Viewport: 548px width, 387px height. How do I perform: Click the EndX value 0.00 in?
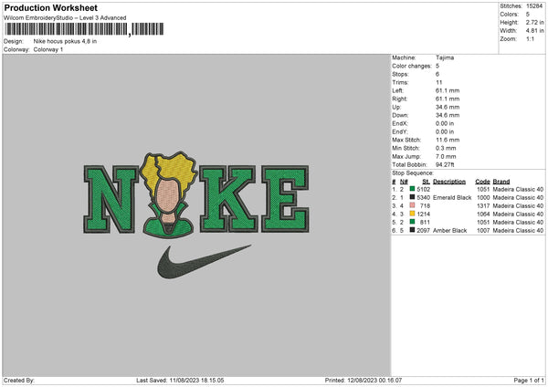point(445,123)
